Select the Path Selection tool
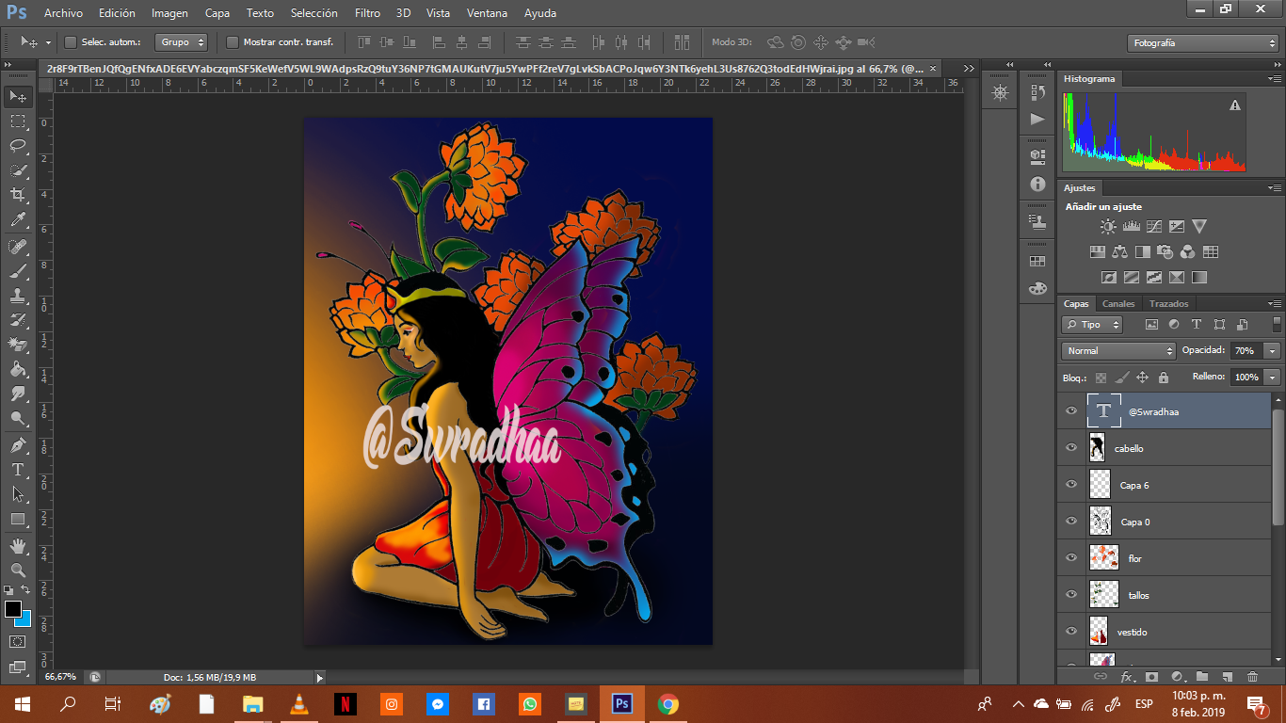The image size is (1286, 723). click(x=18, y=494)
